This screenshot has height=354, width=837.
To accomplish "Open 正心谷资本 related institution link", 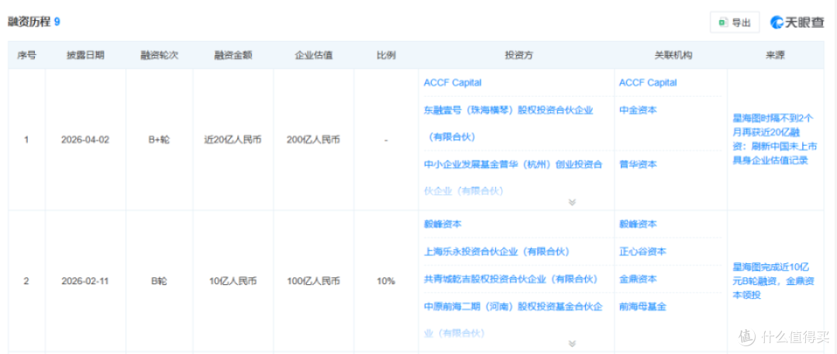I will point(642,251).
